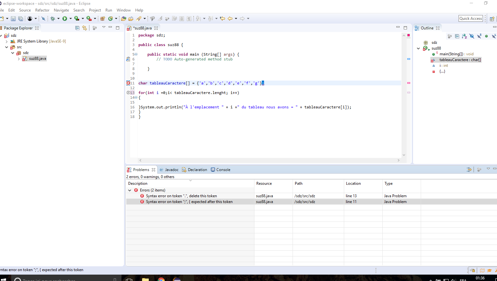This screenshot has width=497, height=281.
Task: Select suz88.java in Package Explorer
Action: point(37,59)
